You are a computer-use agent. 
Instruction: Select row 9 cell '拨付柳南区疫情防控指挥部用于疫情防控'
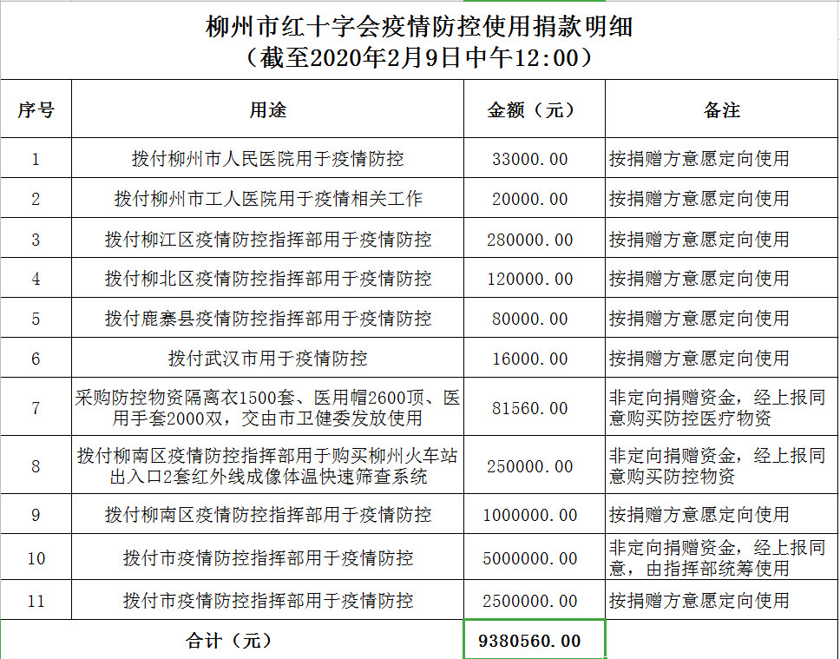pos(268,514)
